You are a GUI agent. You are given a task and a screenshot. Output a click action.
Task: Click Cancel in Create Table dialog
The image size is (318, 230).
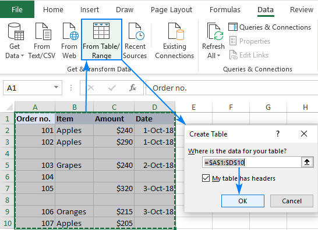(292, 201)
